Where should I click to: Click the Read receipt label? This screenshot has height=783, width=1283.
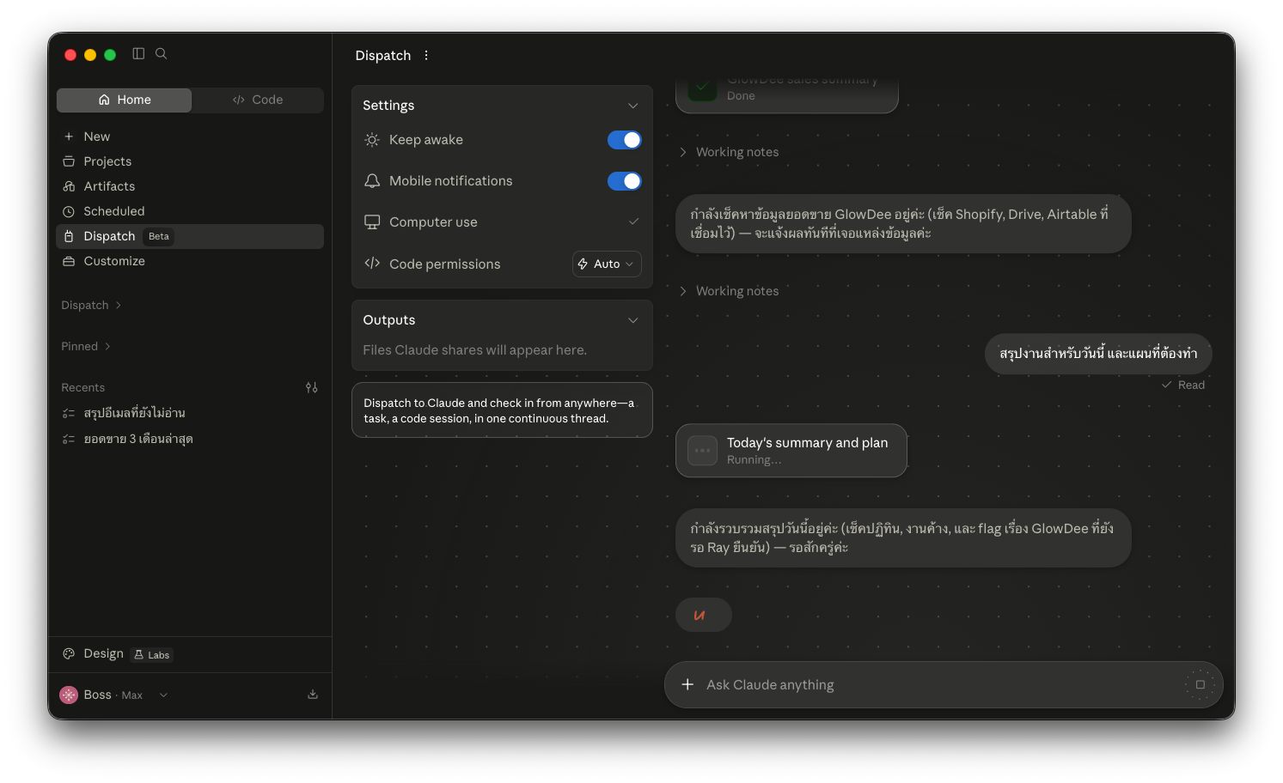click(x=1183, y=385)
